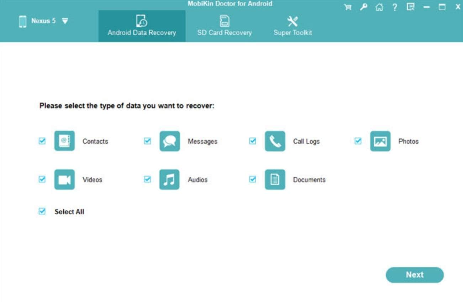Click the Photos picture icon
Screen dimensions: 463x302
tap(380, 141)
